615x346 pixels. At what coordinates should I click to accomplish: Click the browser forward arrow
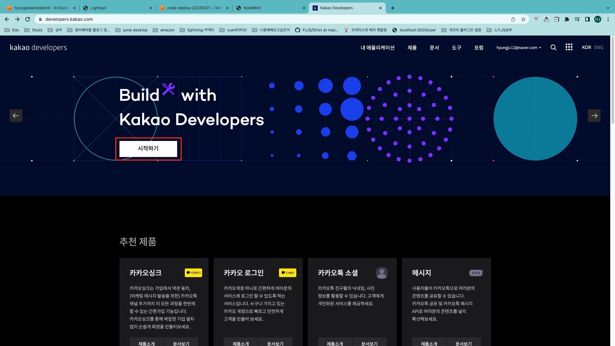(17, 19)
